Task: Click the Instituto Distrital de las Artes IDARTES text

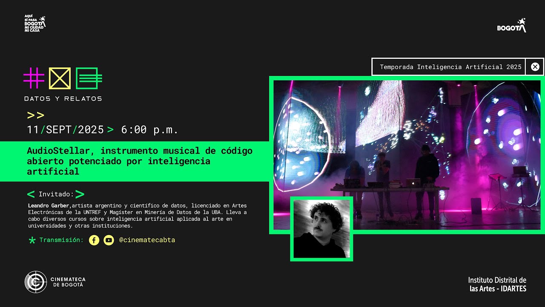Action: 496,284
